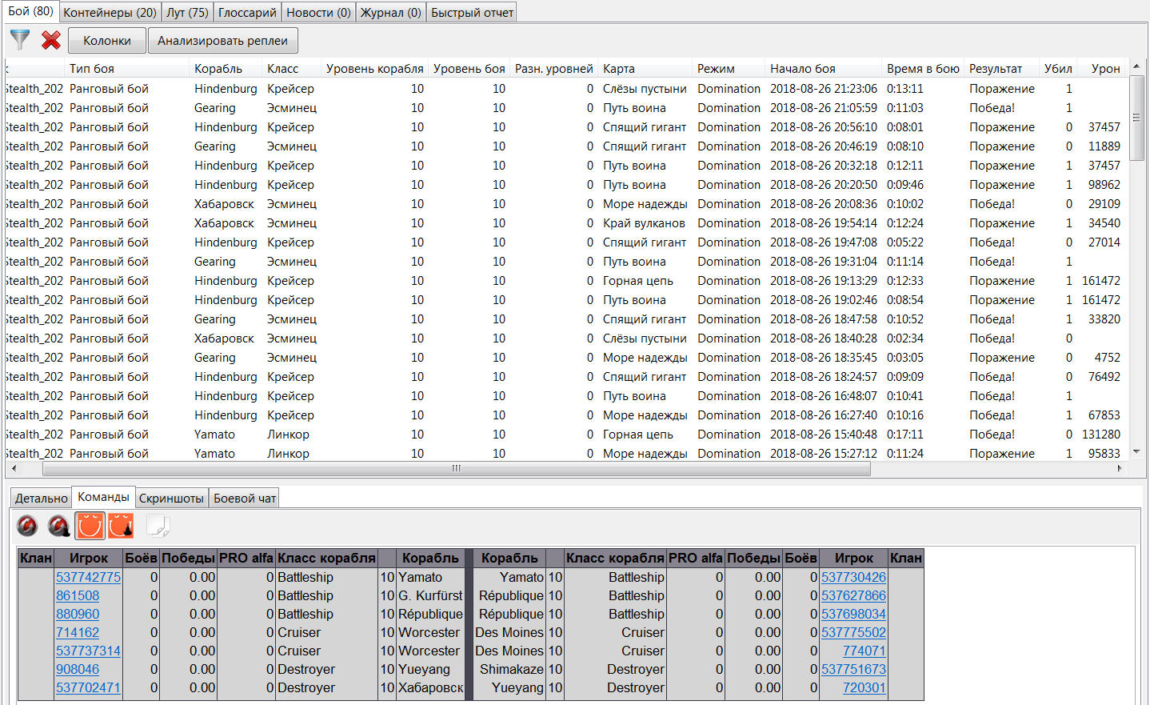
Task: Select the orange smiley icon with ship
Action: click(121, 526)
